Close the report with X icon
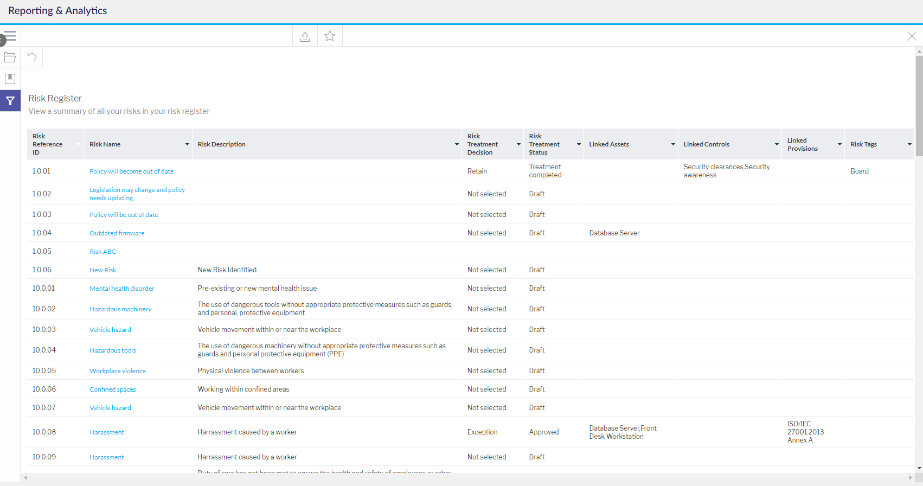923x486 pixels. coord(912,36)
